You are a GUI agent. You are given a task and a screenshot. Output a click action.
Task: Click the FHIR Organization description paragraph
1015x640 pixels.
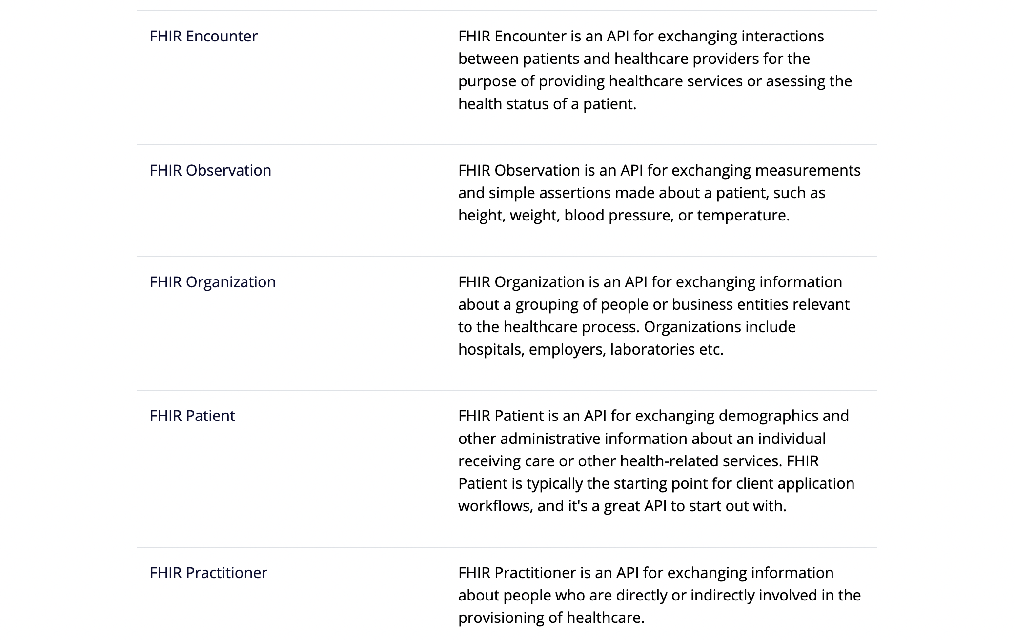pos(654,316)
